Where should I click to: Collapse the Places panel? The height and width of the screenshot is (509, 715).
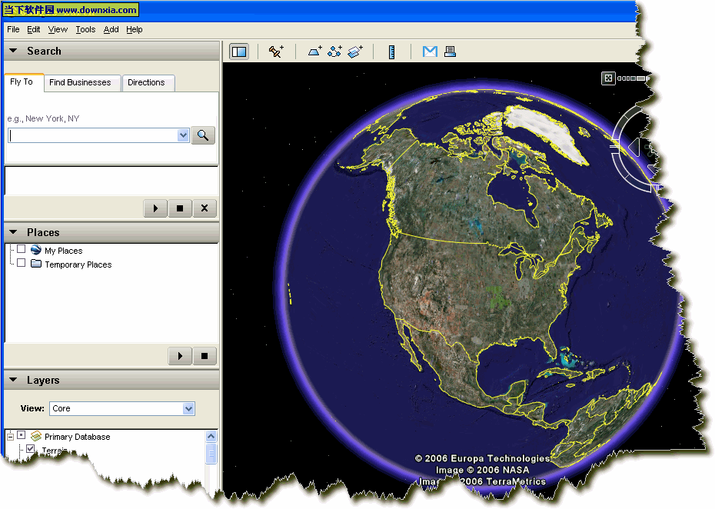(13, 232)
